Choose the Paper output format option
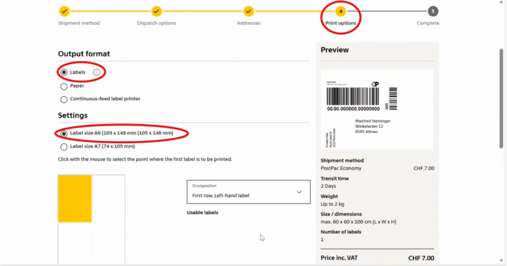This screenshot has height=266, width=507. 64,86
